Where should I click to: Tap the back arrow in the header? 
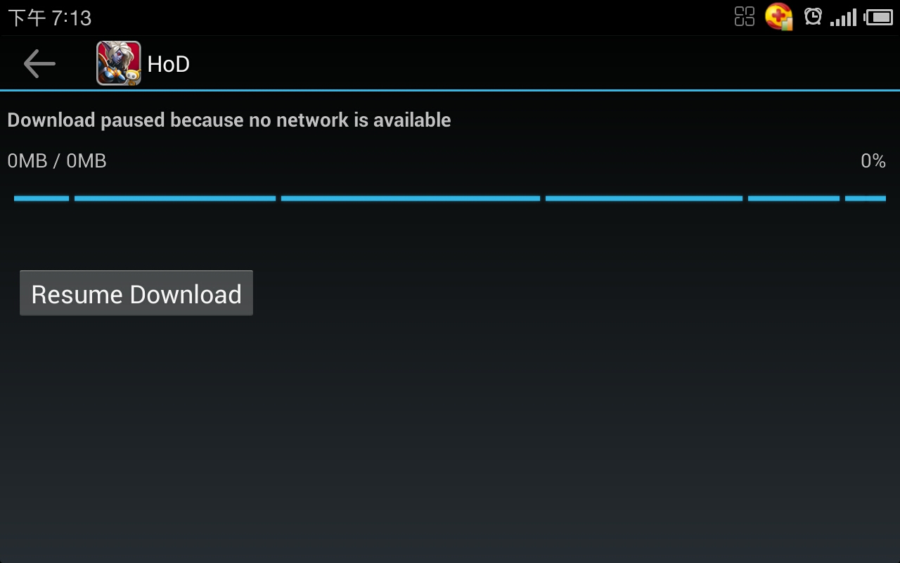point(39,64)
